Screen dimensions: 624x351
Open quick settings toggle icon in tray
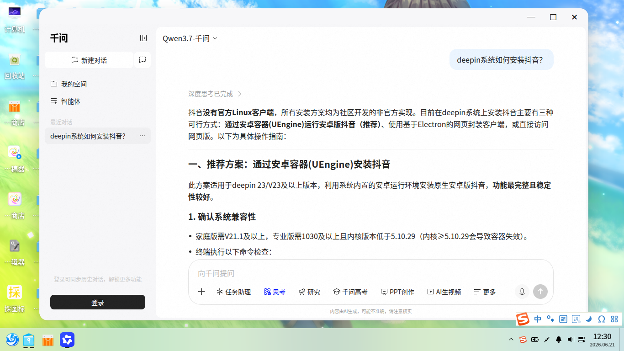(x=582, y=340)
